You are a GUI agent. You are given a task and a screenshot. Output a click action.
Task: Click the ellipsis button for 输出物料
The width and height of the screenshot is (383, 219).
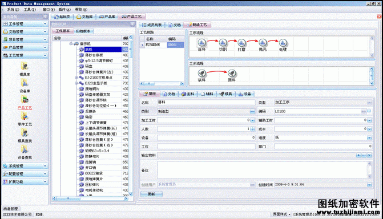click(364, 155)
